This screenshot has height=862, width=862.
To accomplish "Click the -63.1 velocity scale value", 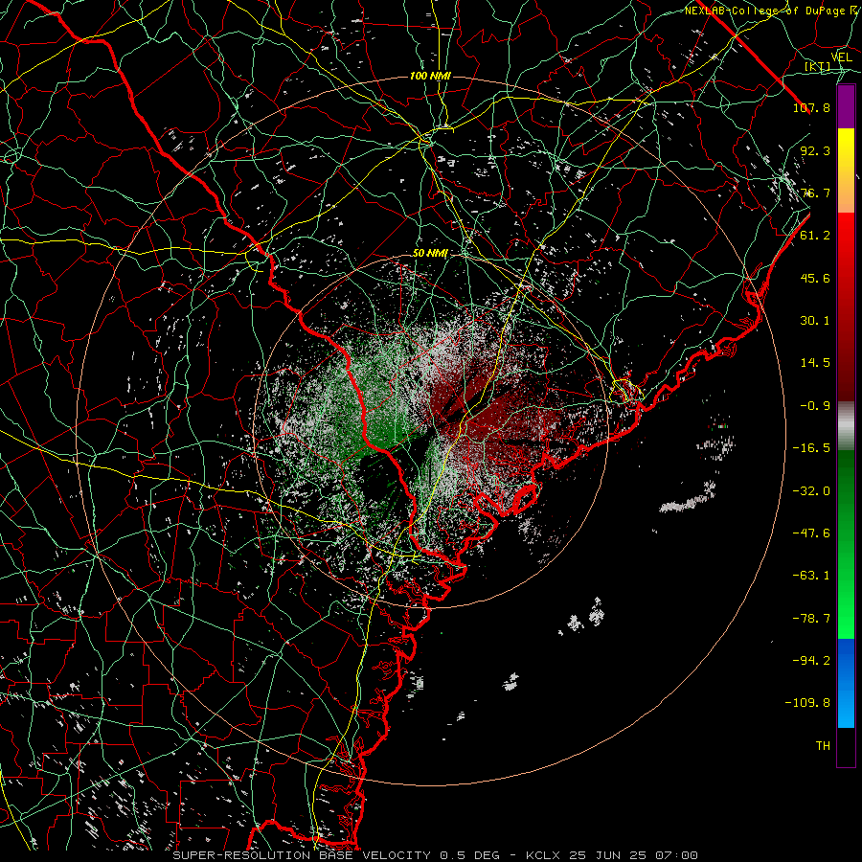I will [811, 576].
